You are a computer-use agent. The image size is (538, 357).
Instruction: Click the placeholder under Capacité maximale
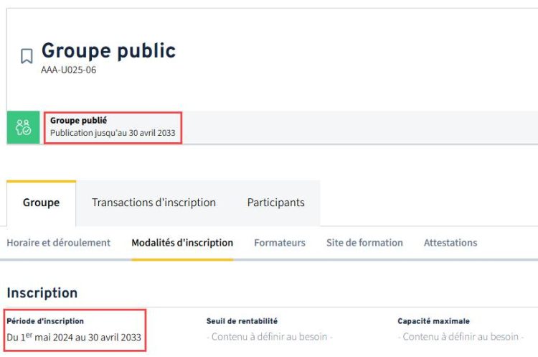(x=461, y=337)
